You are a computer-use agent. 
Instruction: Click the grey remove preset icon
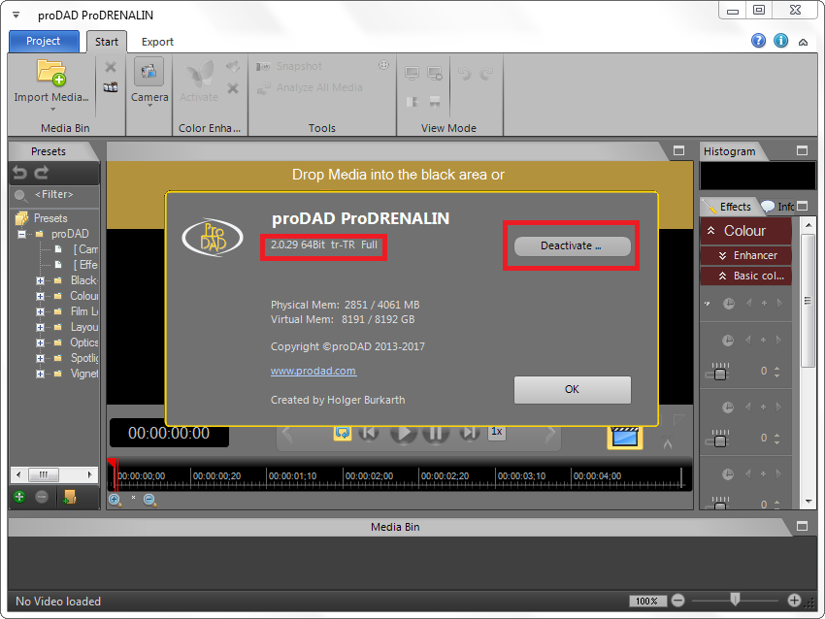[x=42, y=497]
